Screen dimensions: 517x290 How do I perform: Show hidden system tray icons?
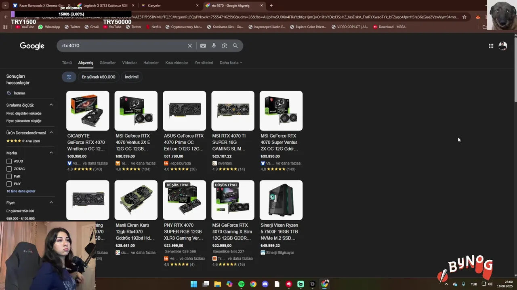(x=446, y=284)
